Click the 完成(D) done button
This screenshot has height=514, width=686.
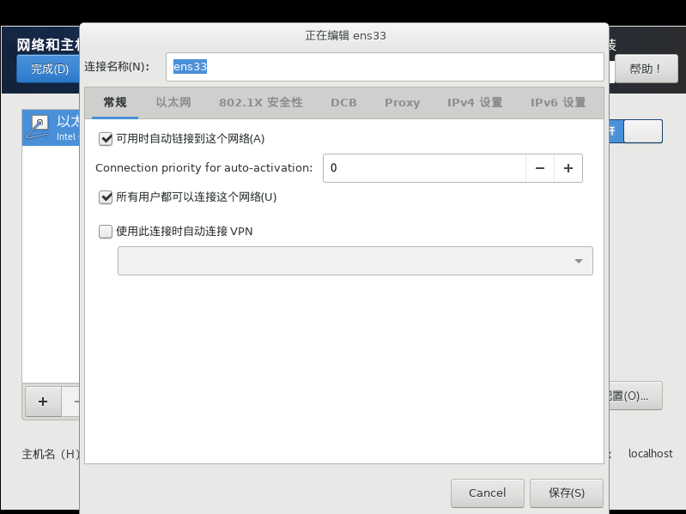[x=49, y=69]
